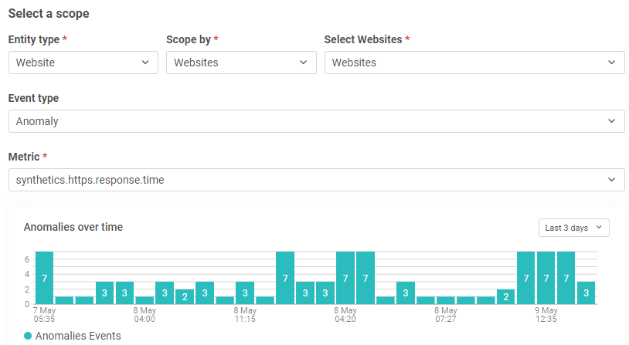
Task: Change the Last 3 days time range
Action: point(573,228)
